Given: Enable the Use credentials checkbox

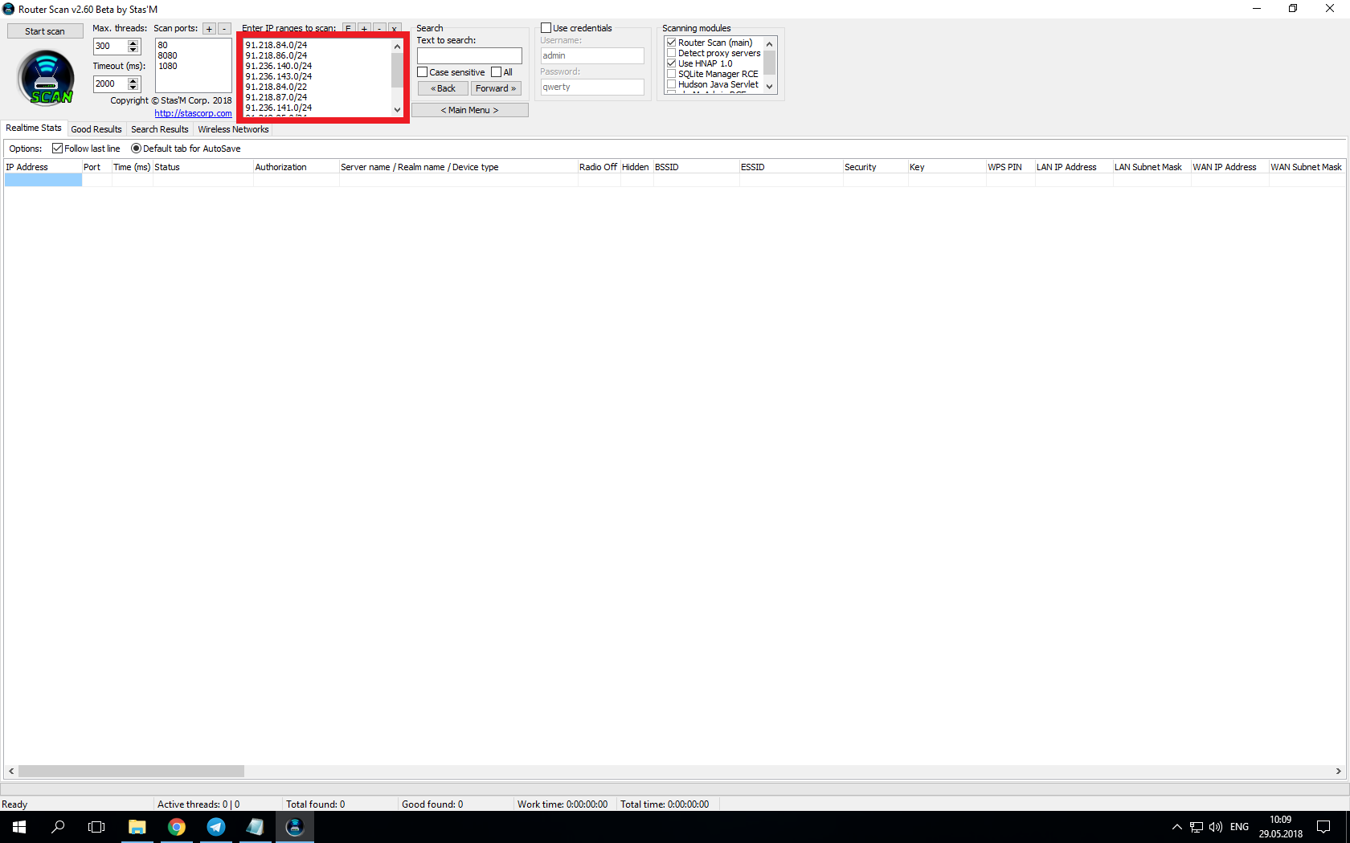Looking at the screenshot, I should coord(546,28).
